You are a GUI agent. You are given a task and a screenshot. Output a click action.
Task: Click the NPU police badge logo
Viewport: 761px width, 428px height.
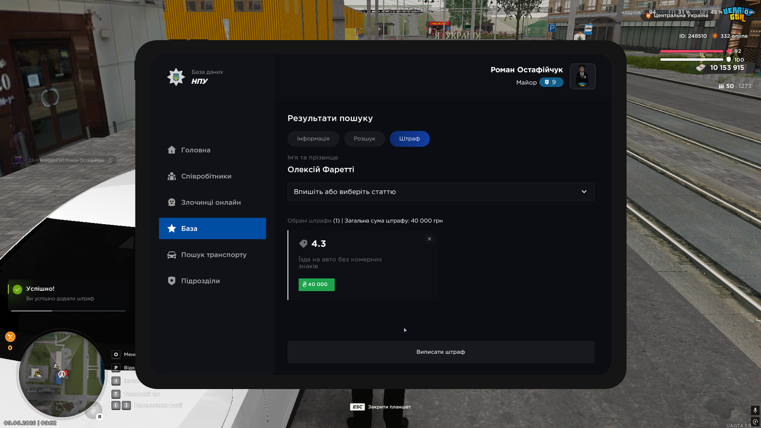175,77
